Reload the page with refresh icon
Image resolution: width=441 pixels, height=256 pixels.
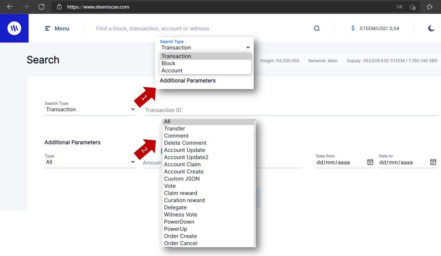41,6
